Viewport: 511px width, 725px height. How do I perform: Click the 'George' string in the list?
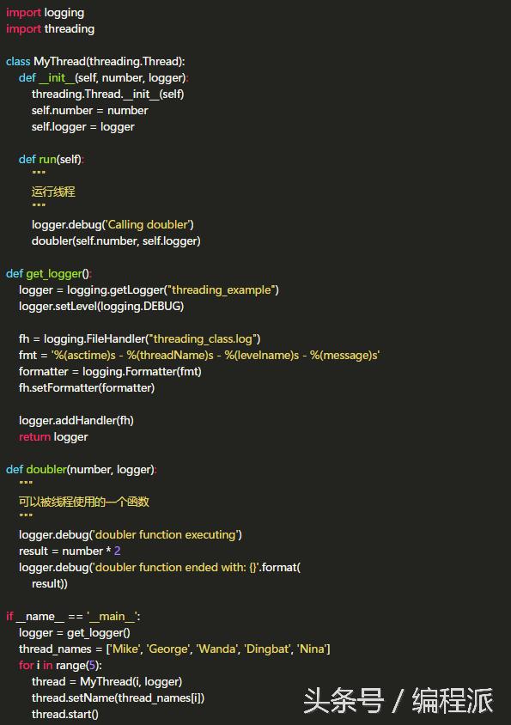click(x=167, y=649)
